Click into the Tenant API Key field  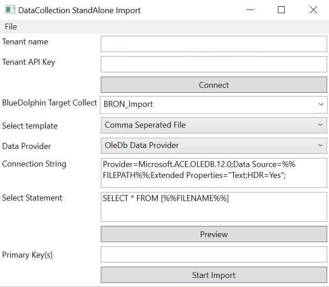coord(214,64)
